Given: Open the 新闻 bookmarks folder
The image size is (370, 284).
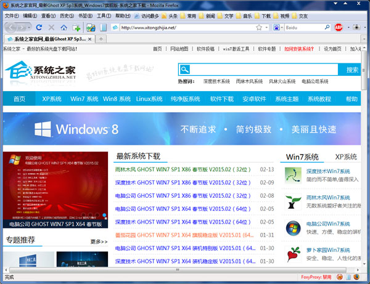Looking at the screenshot, I should [x=207, y=16].
